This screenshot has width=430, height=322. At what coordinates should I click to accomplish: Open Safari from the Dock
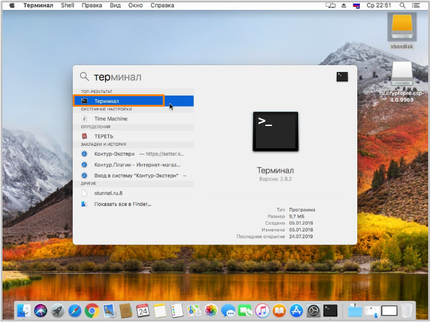[75, 311]
